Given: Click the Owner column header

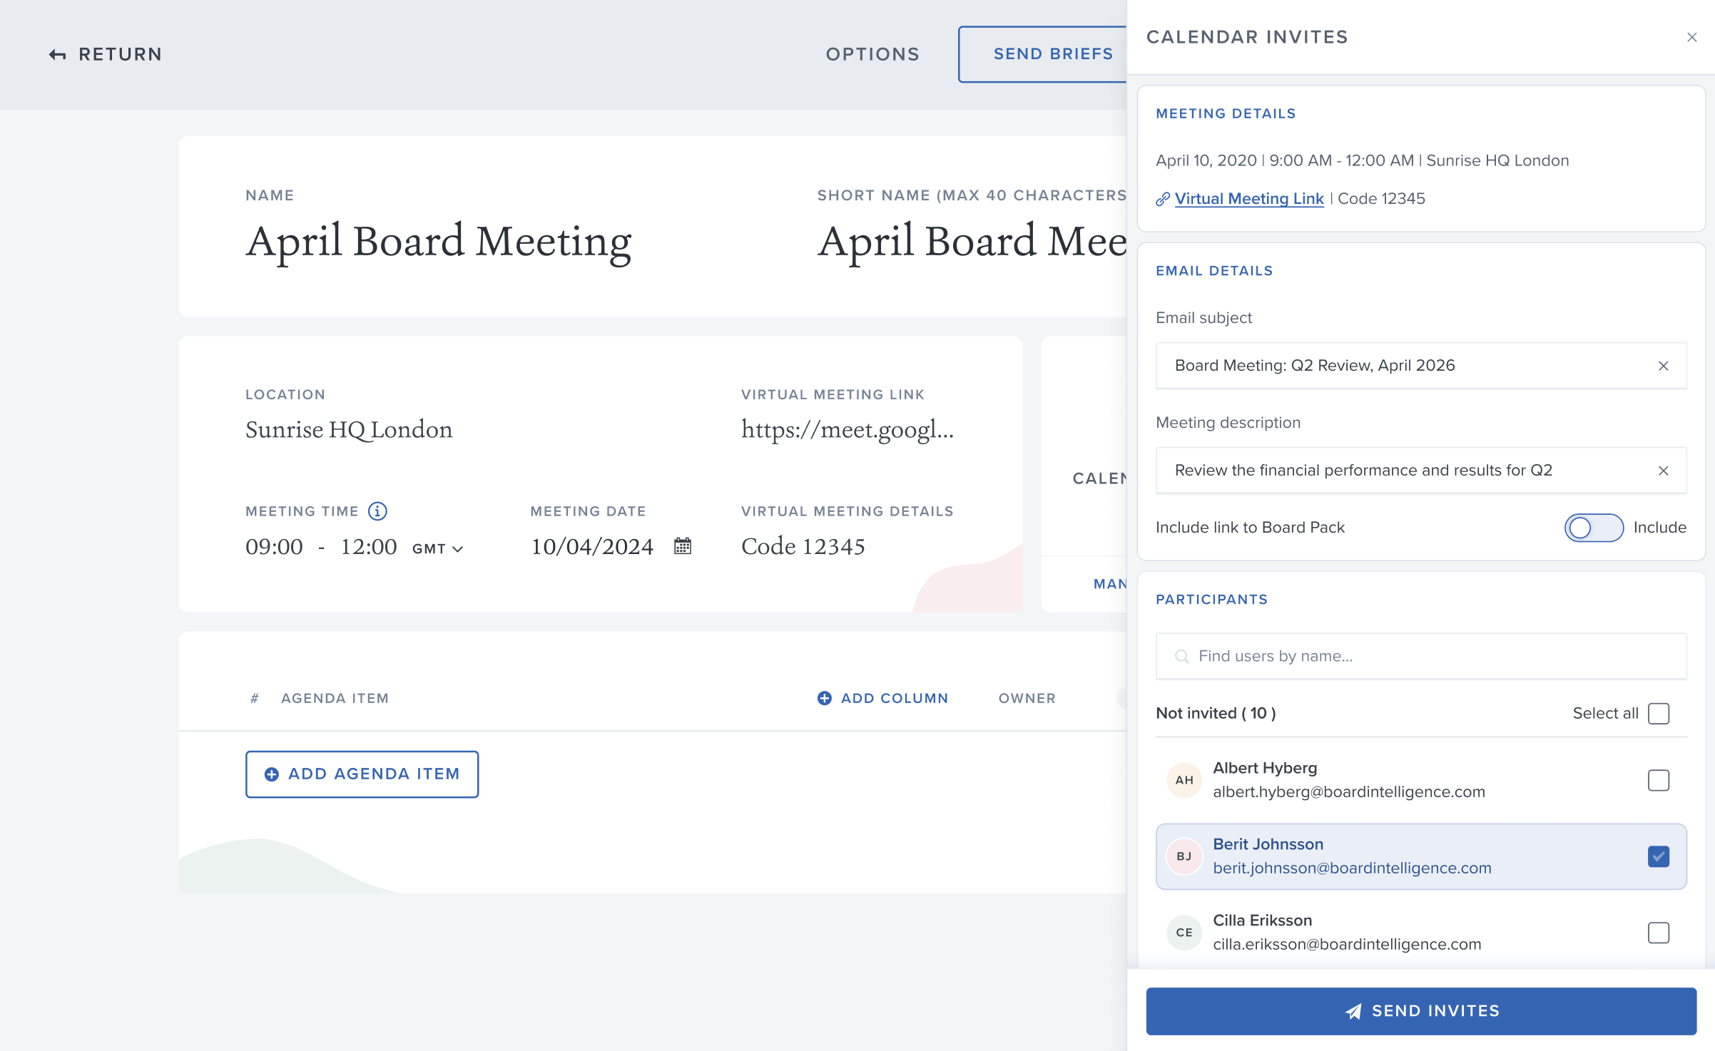Looking at the screenshot, I should pos(1027,698).
